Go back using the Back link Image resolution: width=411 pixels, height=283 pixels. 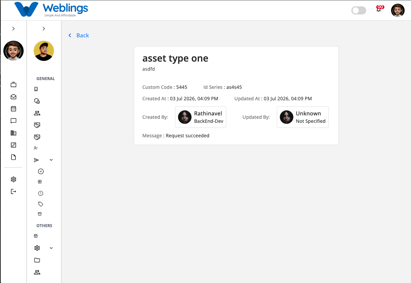[x=79, y=35]
